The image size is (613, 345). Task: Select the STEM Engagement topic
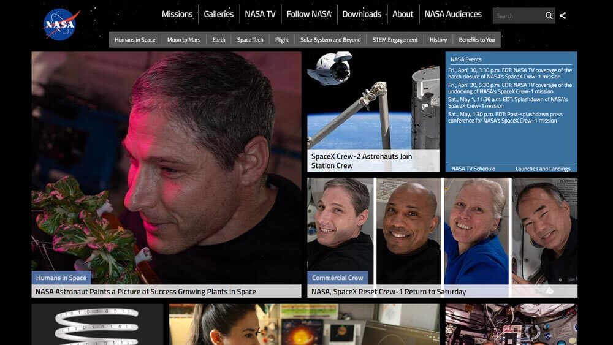(x=395, y=39)
